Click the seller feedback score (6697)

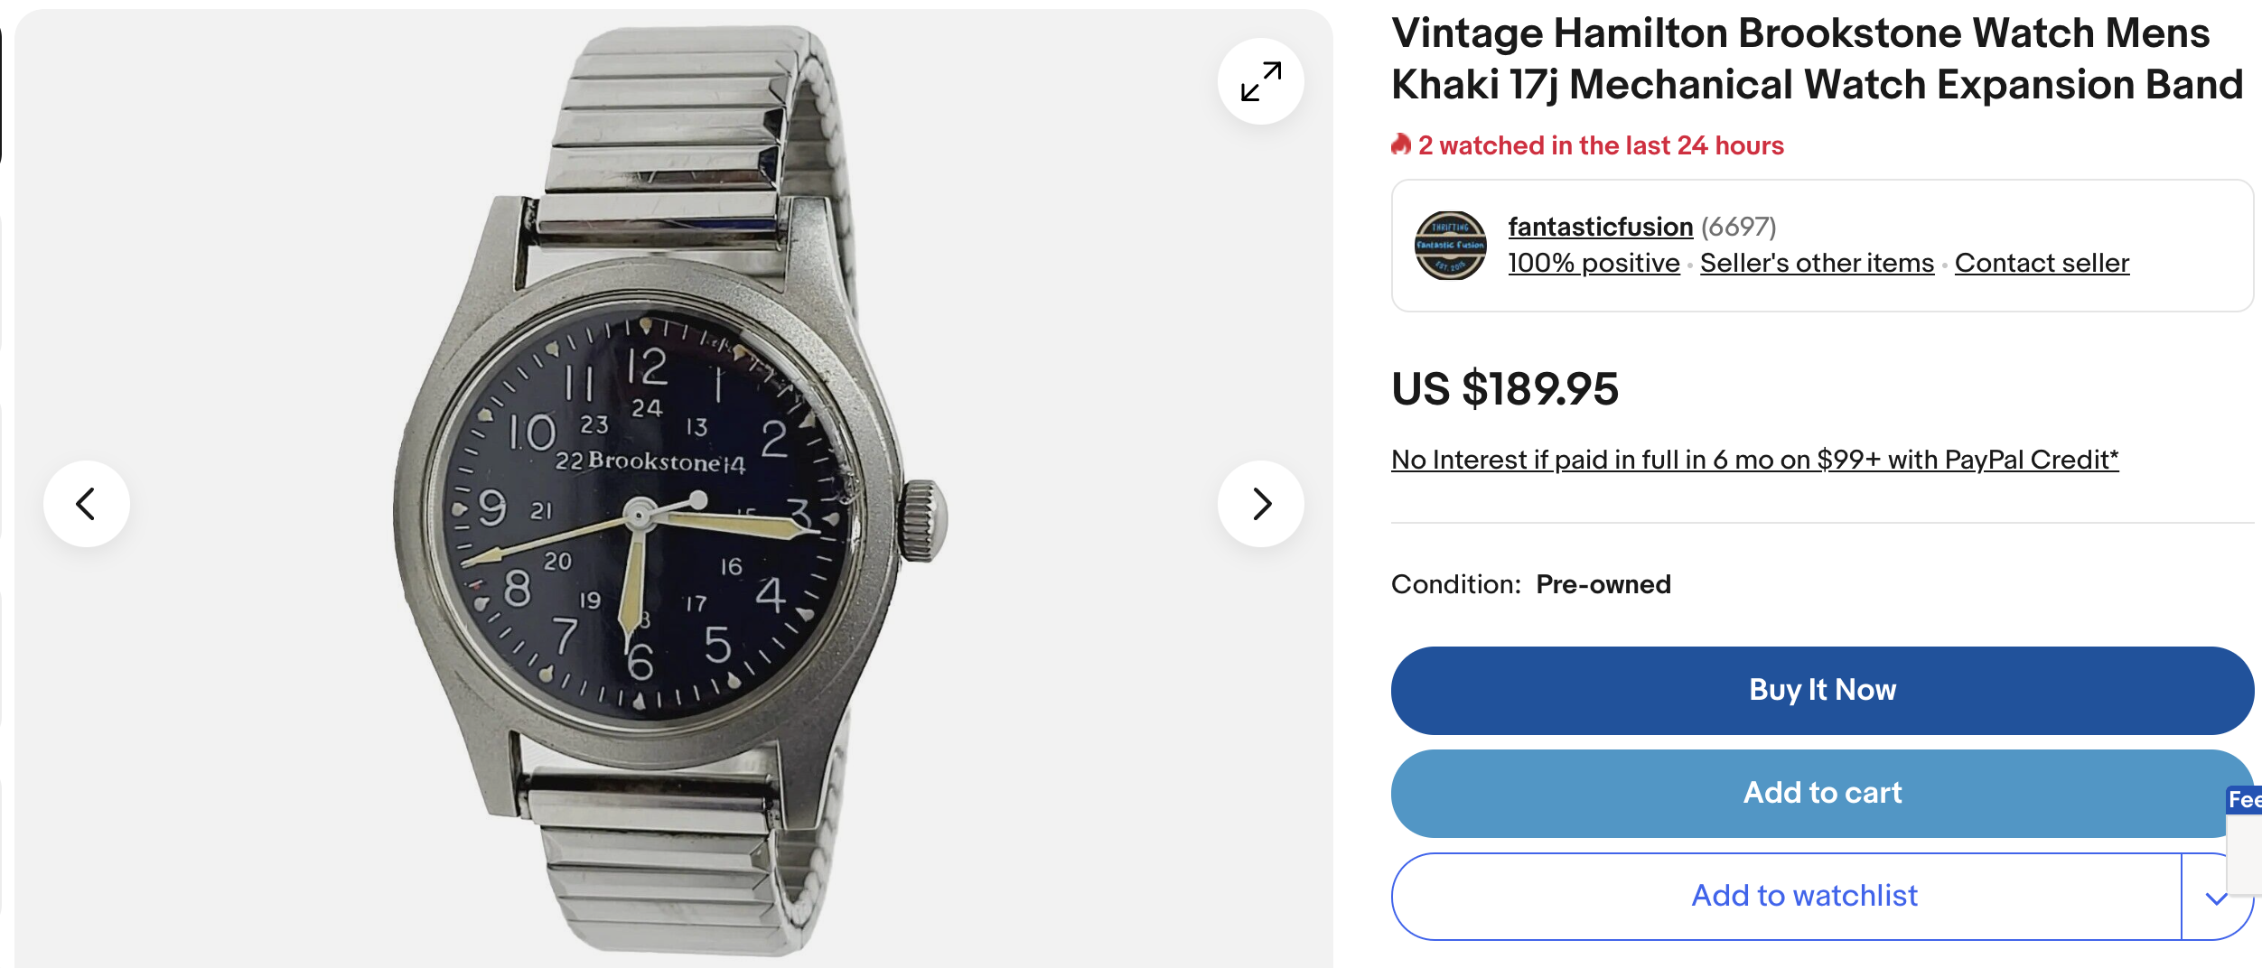(x=1738, y=227)
